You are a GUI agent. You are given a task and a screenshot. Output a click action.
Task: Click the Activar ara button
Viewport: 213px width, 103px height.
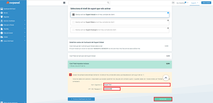(x=163, y=99)
